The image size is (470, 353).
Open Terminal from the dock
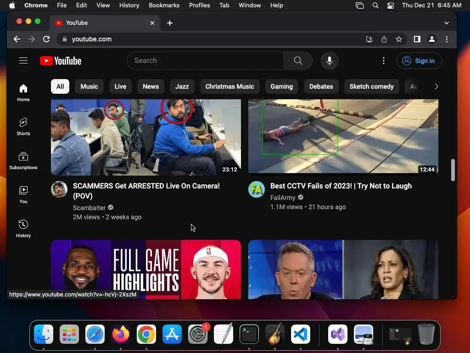249,334
